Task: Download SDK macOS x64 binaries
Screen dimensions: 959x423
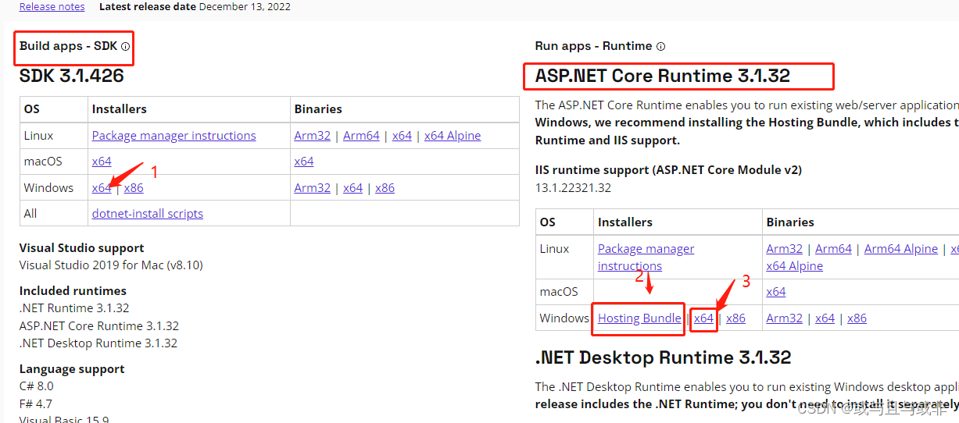Action: [x=304, y=161]
